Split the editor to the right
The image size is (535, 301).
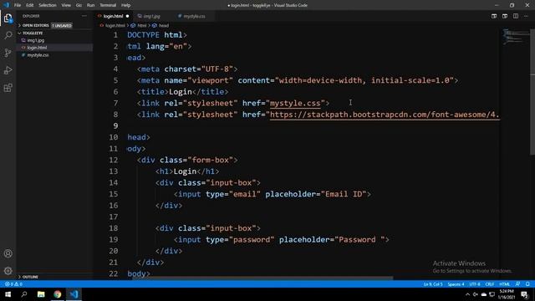pyautogui.click(x=516, y=16)
